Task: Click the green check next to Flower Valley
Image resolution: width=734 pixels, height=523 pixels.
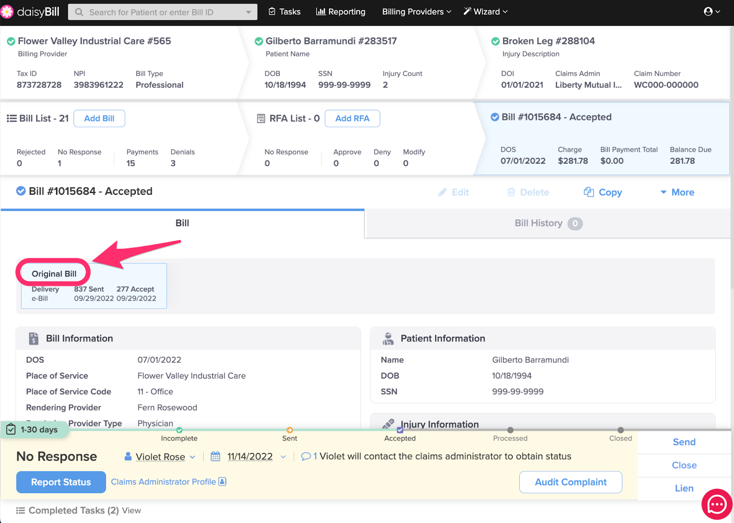Action: pos(11,41)
